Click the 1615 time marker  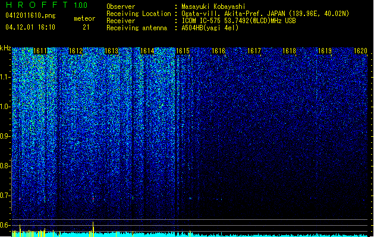tap(183, 51)
